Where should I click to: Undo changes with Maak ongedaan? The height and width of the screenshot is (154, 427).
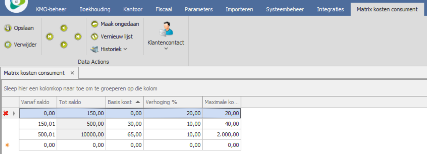pos(94,24)
